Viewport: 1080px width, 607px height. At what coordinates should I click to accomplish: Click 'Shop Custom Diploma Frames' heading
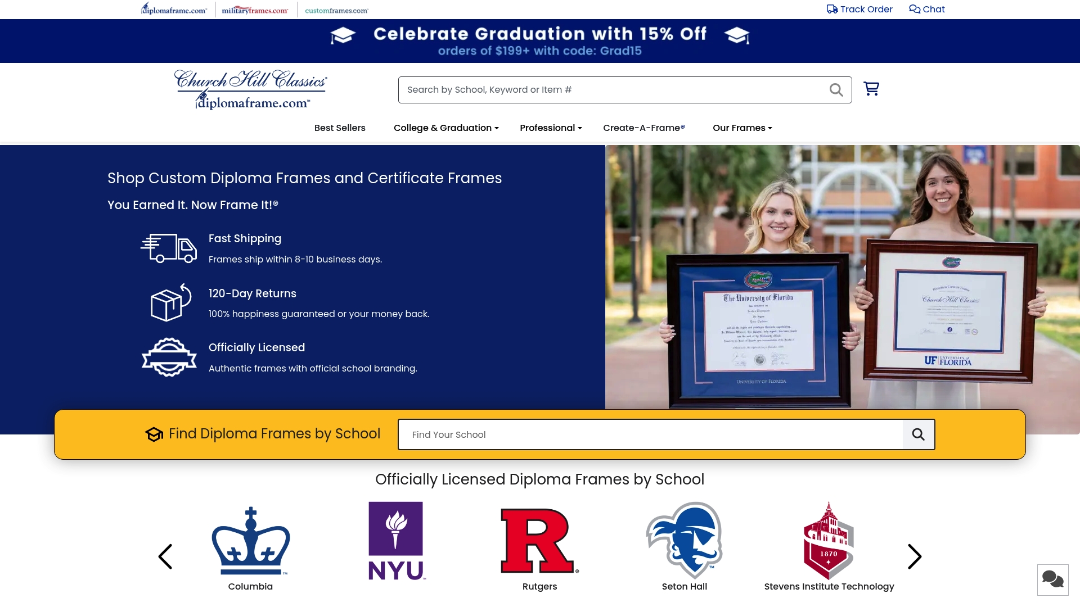click(x=304, y=178)
